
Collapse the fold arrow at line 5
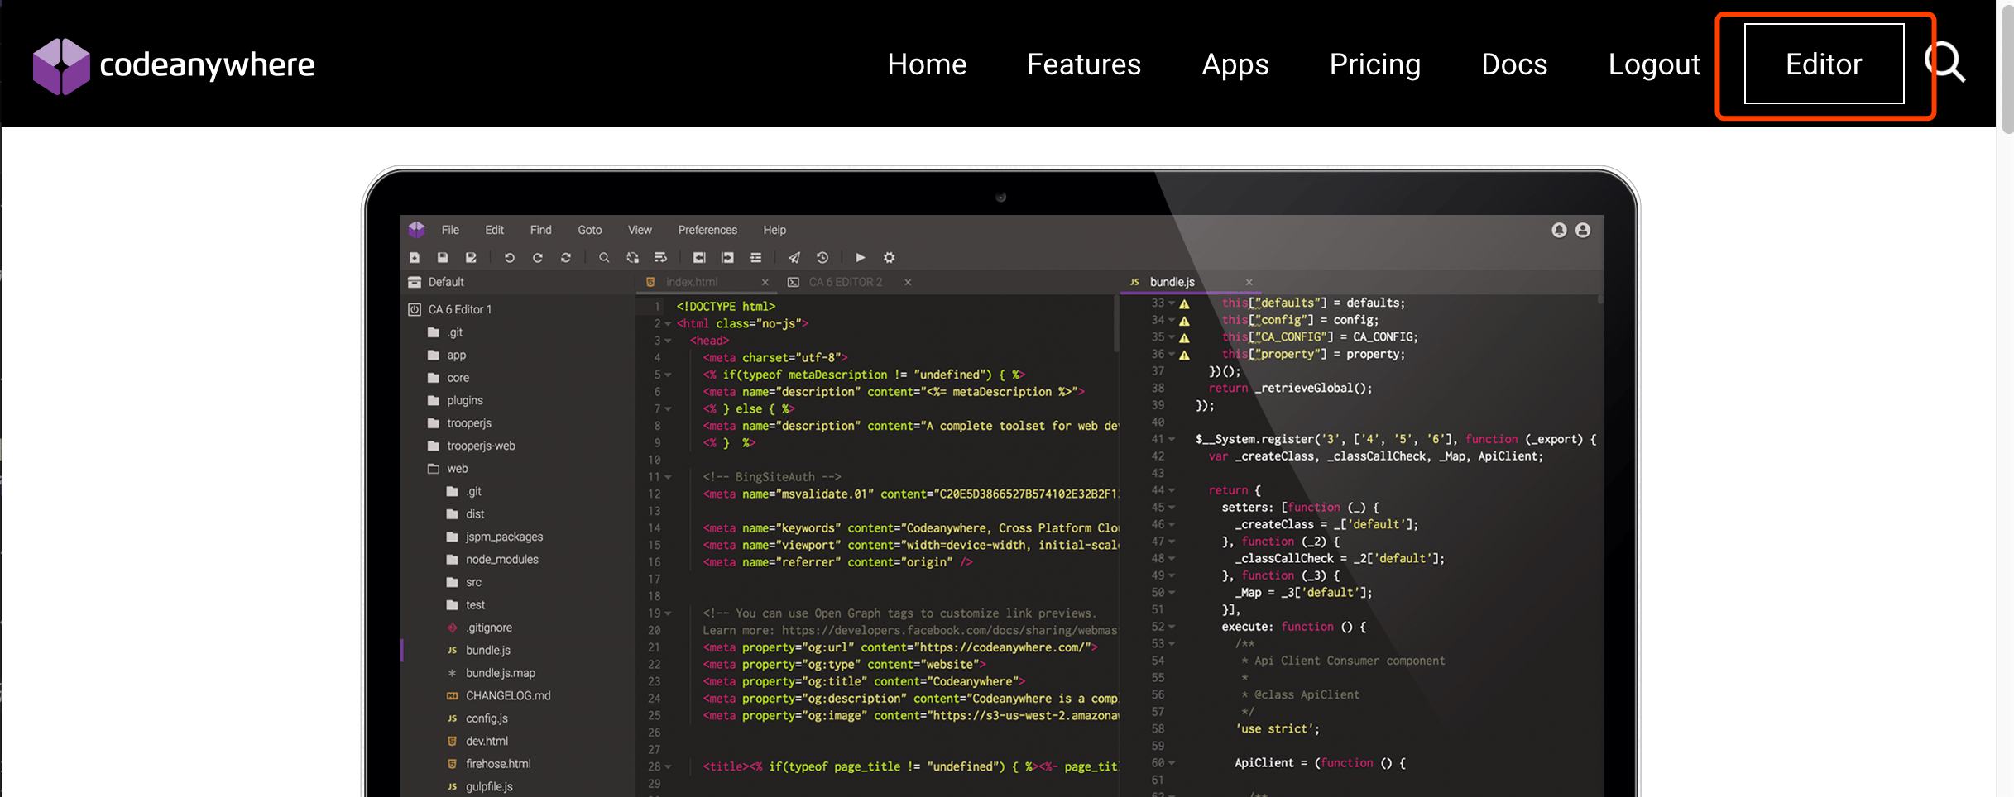click(668, 375)
